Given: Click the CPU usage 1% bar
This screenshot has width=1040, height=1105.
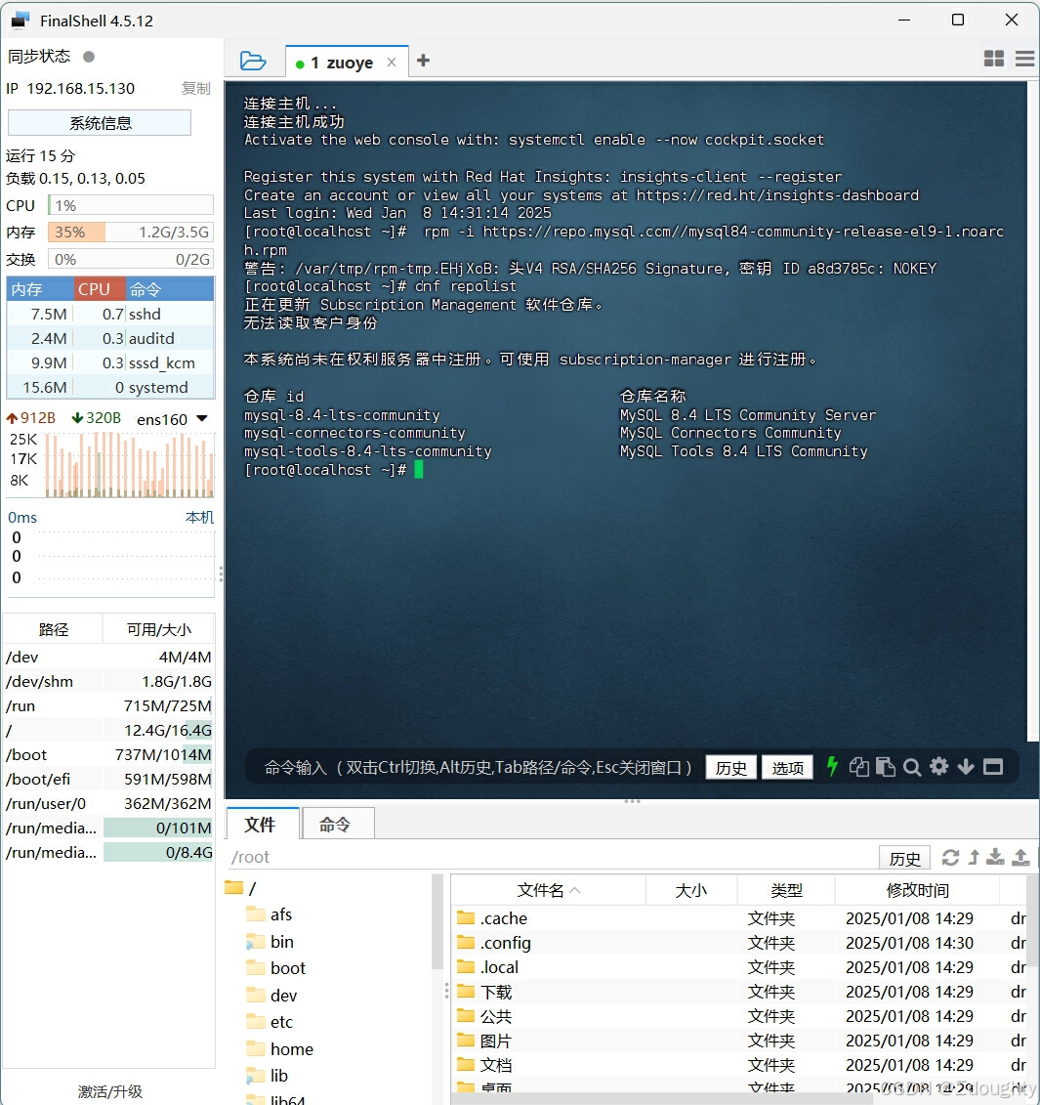Looking at the screenshot, I should (130, 205).
